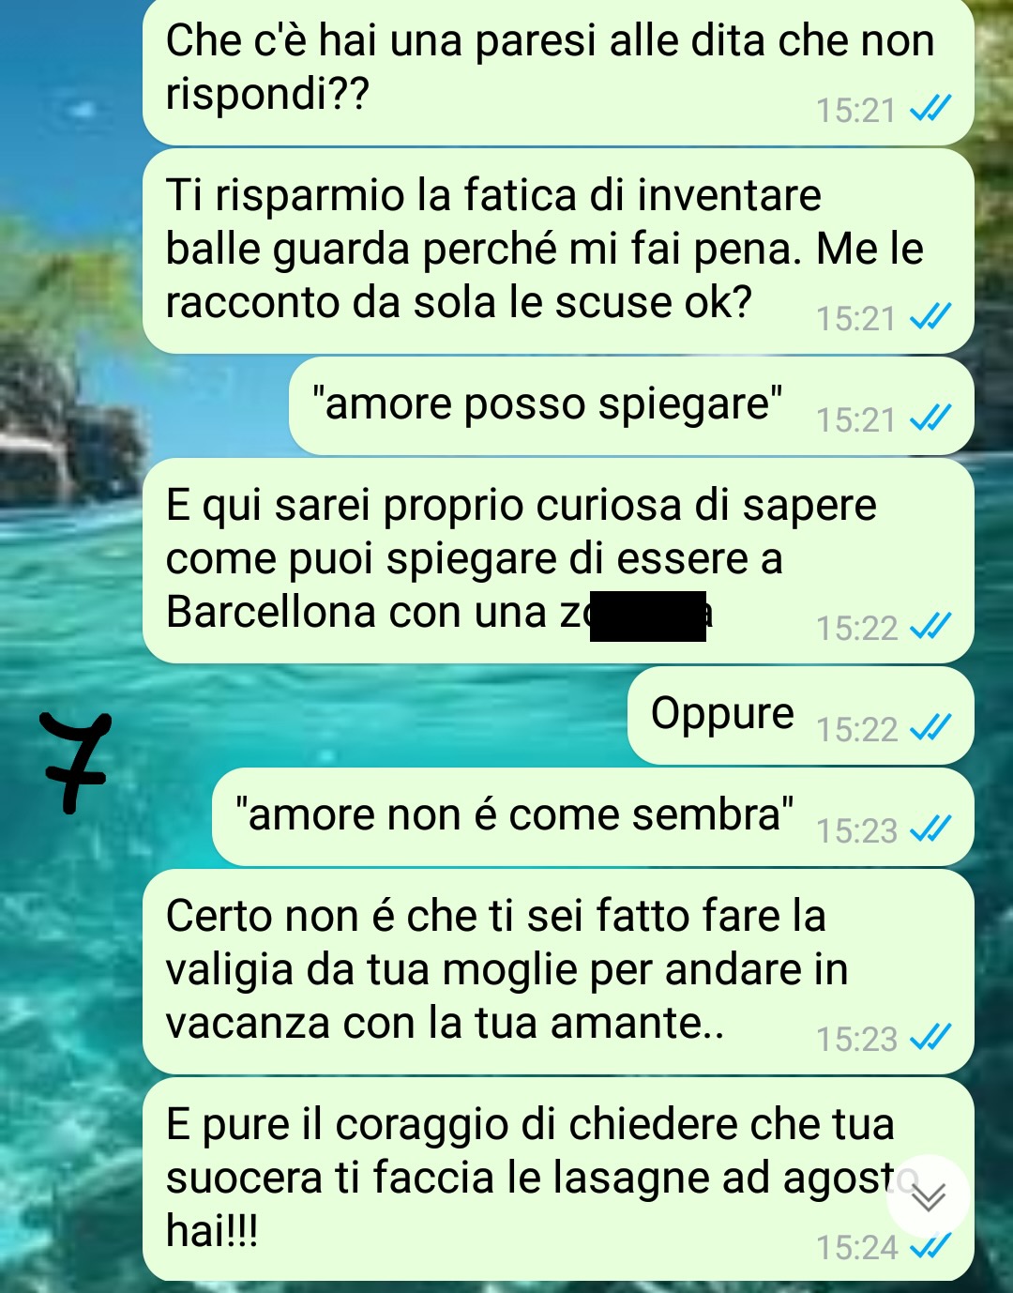Viewport: 1013px width, 1293px height.
Task: Click read ticks on the "paresi alle dita" message
Action: [931, 108]
